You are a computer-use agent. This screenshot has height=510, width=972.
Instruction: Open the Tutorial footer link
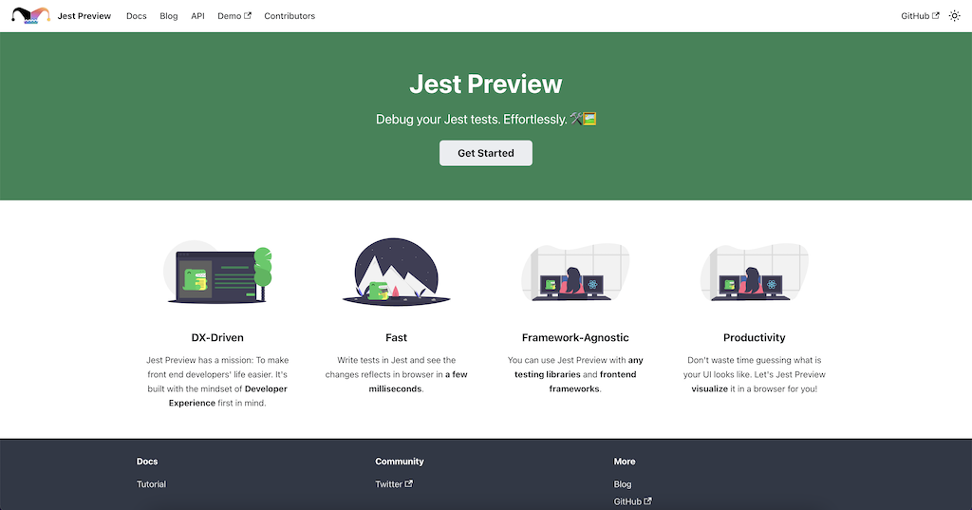click(151, 484)
